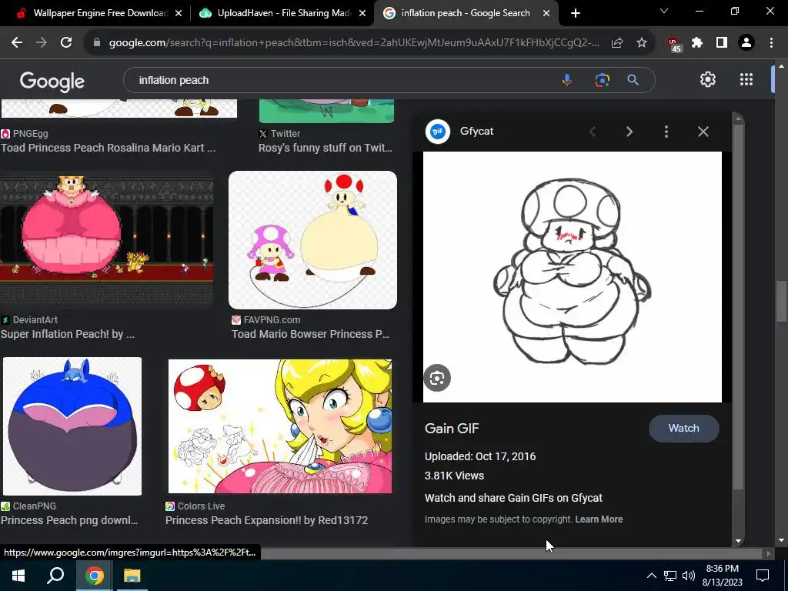Image resolution: width=788 pixels, height=591 pixels.
Task: Open the CleanPNG blue balloon thumbnail
Action: point(72,426)
